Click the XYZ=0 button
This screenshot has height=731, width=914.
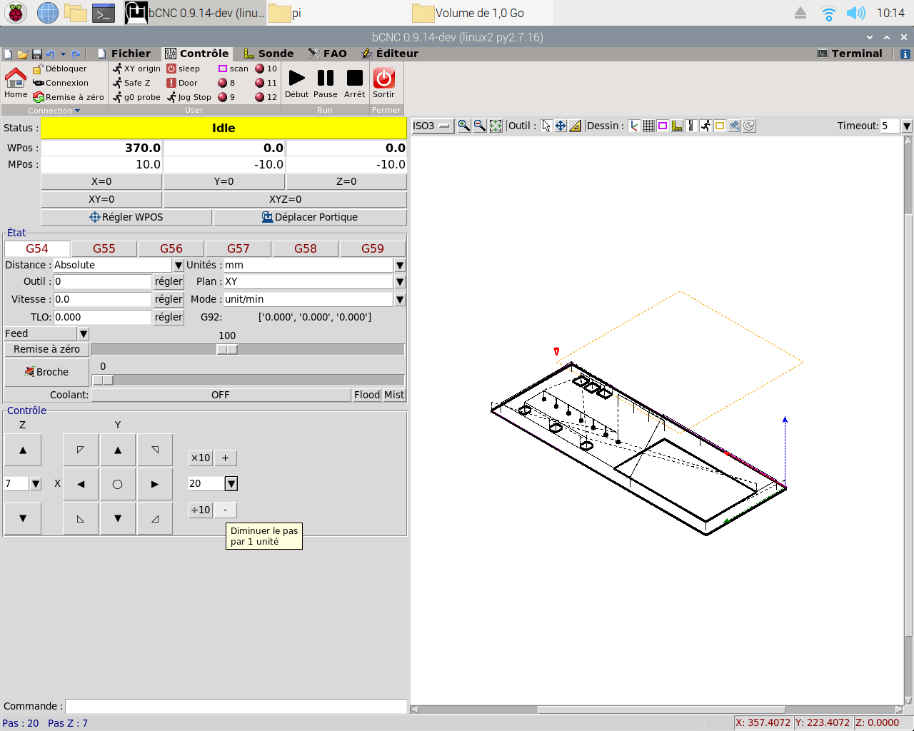[x=286, y=199]
